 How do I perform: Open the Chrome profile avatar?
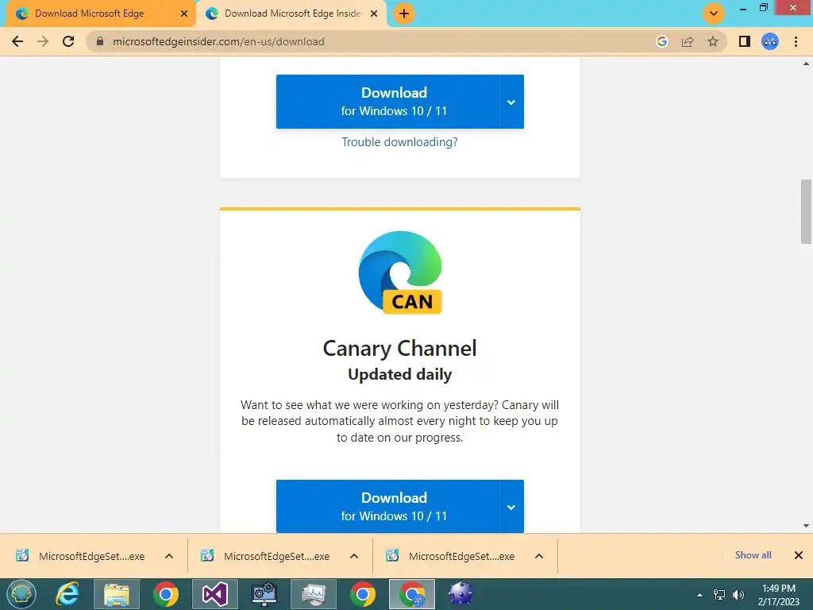coord(770,41)
